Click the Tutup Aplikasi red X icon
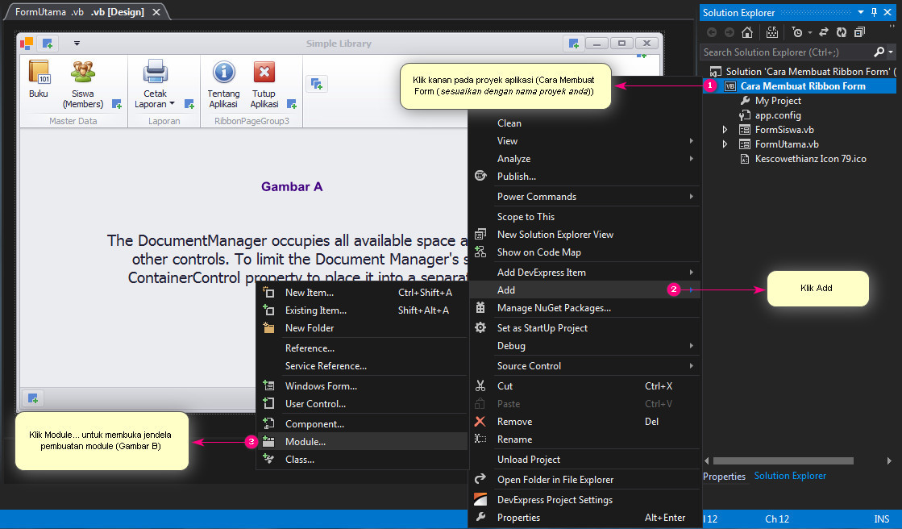The height and width of the screenshot is (529, 902). [264, 73]
